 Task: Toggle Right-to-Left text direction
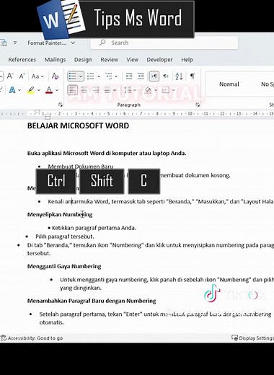(x=166, y=76)
